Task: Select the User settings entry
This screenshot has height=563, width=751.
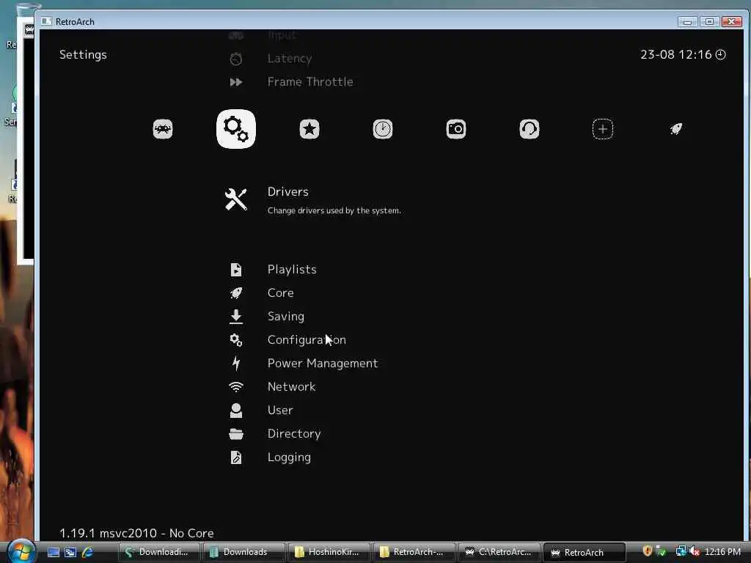Action: pos(280,411)
